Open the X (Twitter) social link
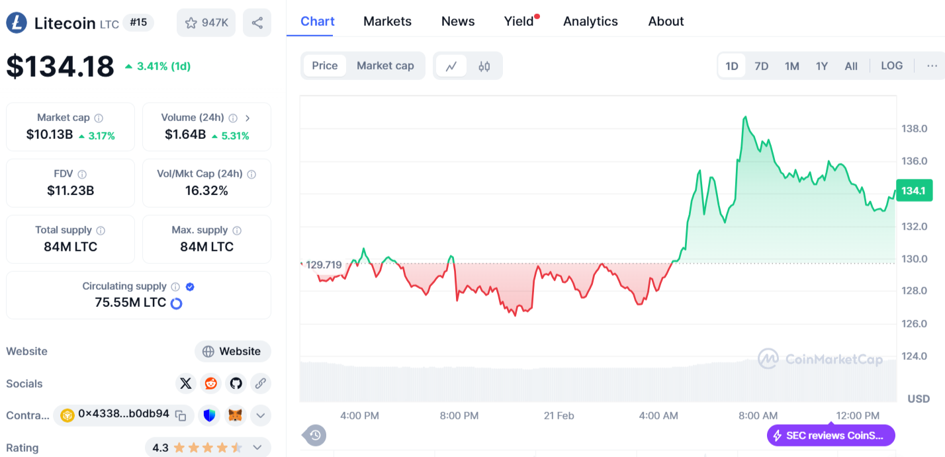Viewport: 945px width, 457px height. pos(186,383)
